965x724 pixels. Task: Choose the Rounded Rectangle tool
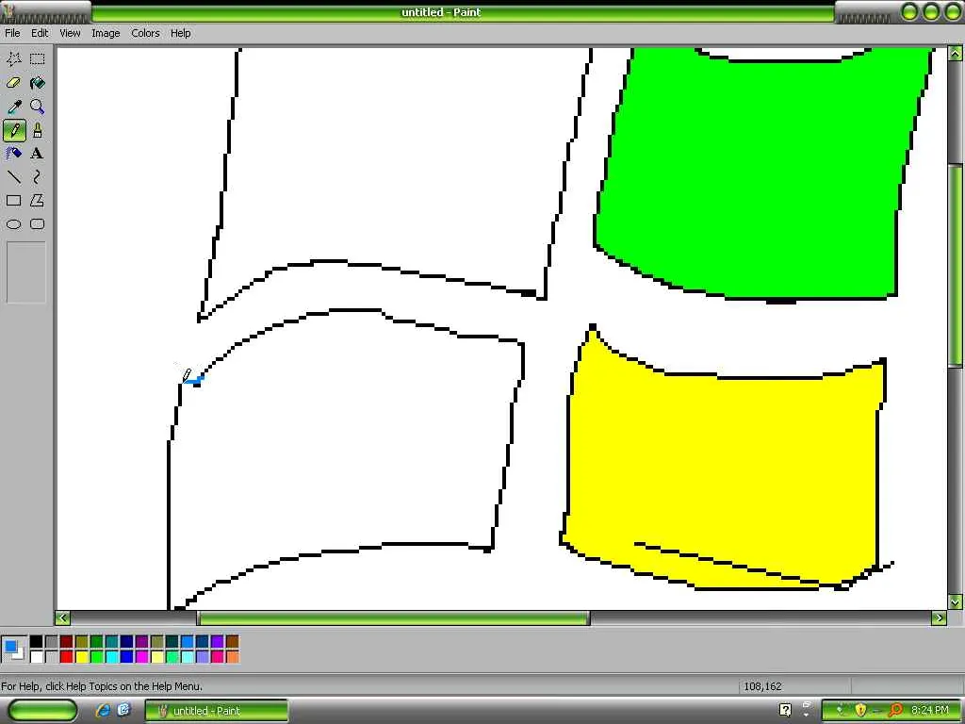pyautogui.click(x=38, y=224)
